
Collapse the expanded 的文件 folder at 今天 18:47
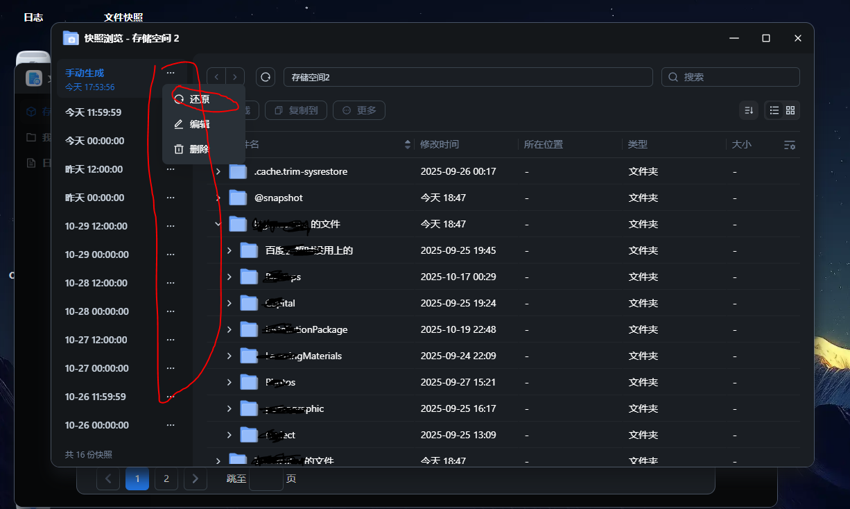click(x=218, y=224)
